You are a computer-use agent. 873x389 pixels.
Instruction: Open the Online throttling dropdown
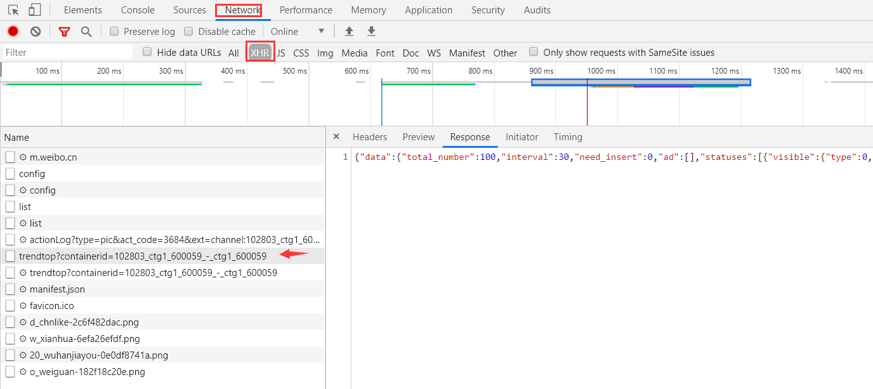point(298,31)
